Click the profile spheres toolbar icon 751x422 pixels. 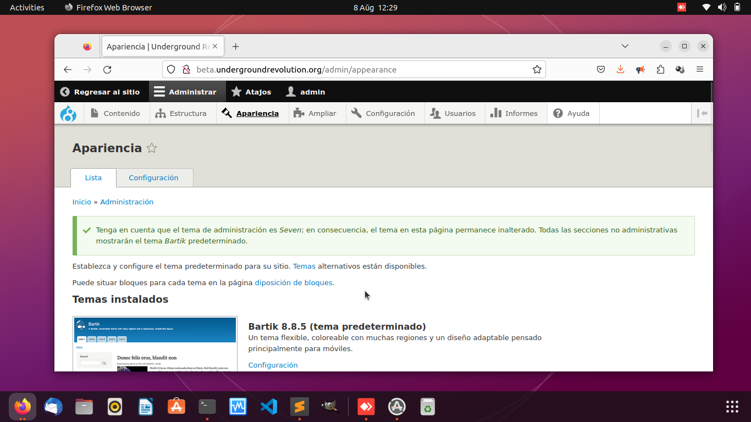click(x=680, y=69)
